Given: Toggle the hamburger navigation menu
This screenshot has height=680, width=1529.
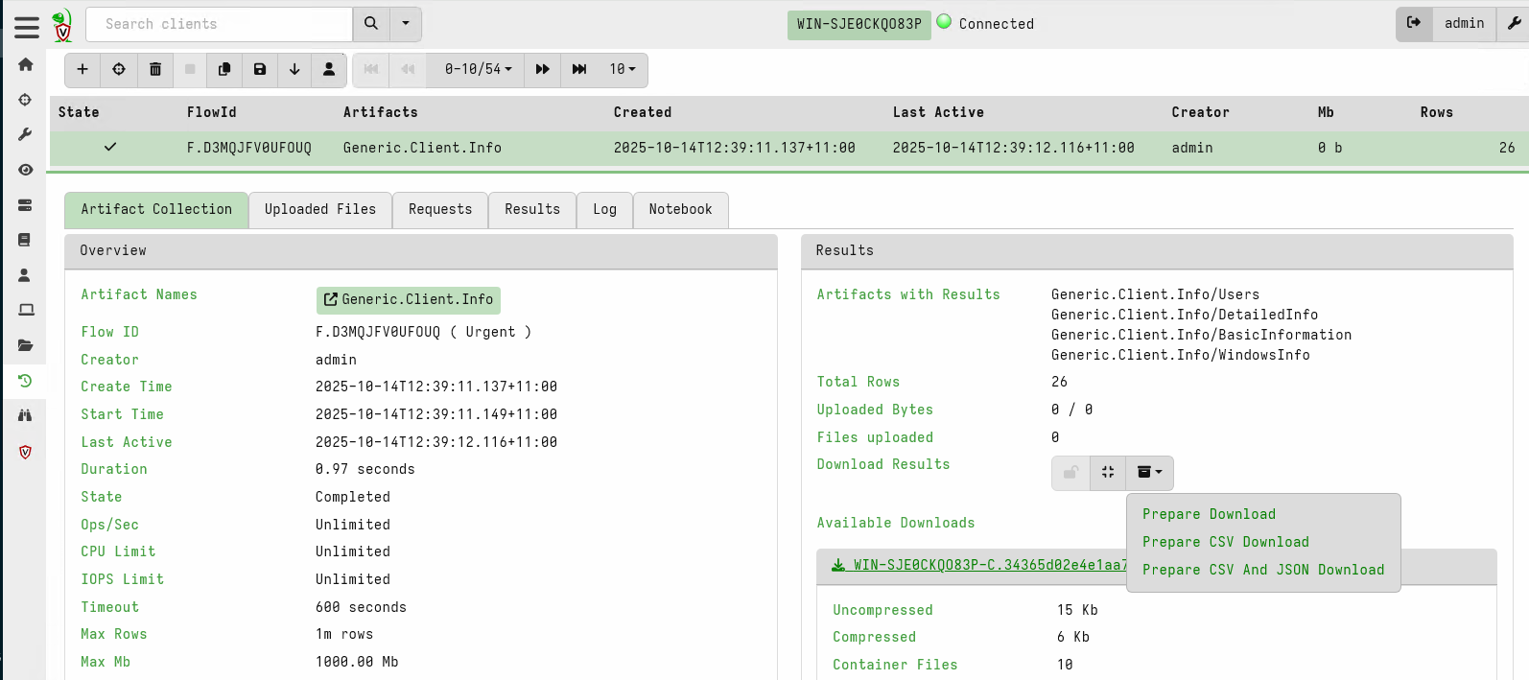Looking at the screenshot, I should tap(27, 27).
